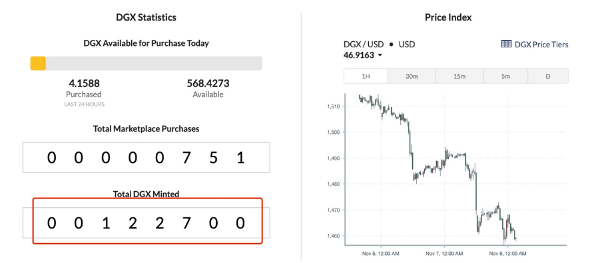Open the DGX Price Tiers table icon

click(x=506, y=44)
